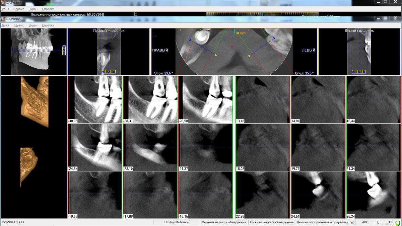Select the yellow circle handle on right side line
Viewport: 402px width, 226px height.
coord(216,55)
